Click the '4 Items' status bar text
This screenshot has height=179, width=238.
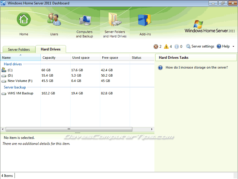[7, 176]
